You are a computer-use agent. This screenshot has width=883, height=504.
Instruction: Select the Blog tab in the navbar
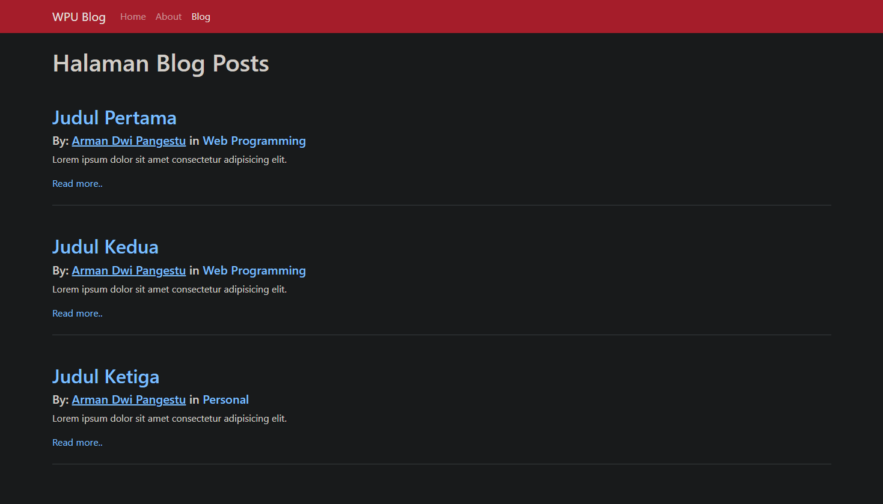point(201,16)
